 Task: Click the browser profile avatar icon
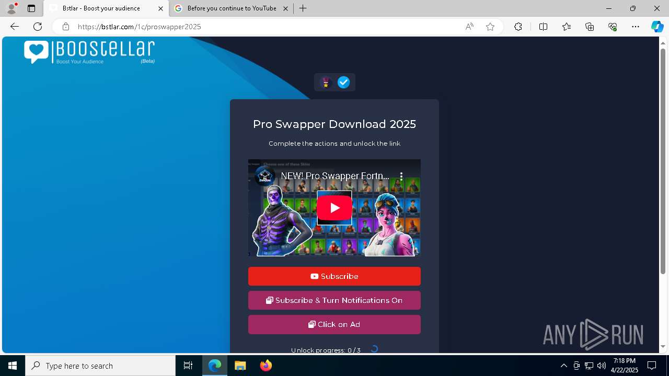coord(11,8)
